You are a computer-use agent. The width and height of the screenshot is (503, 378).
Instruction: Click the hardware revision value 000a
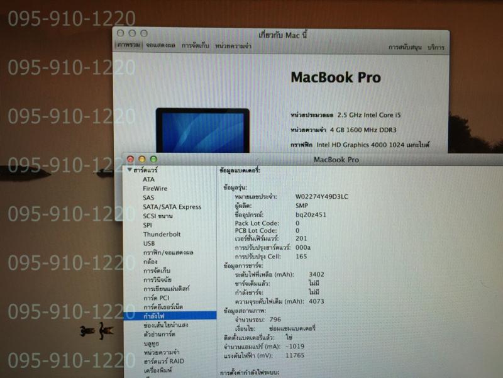pyautogui.click(x=303, y=247)
